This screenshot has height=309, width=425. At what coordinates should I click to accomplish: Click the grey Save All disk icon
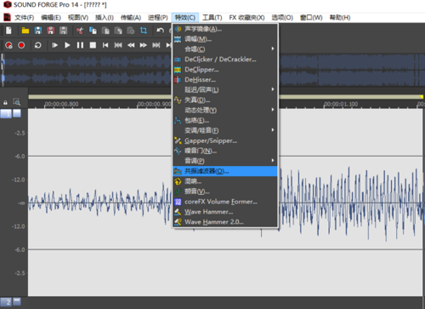(64, 31)
